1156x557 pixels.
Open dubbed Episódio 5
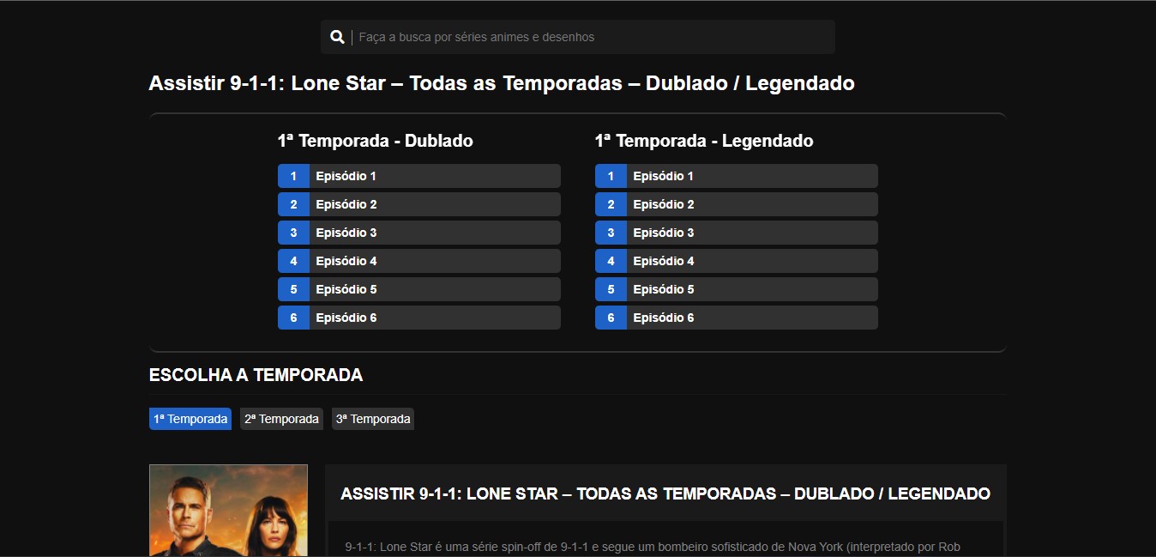[433, 289]
